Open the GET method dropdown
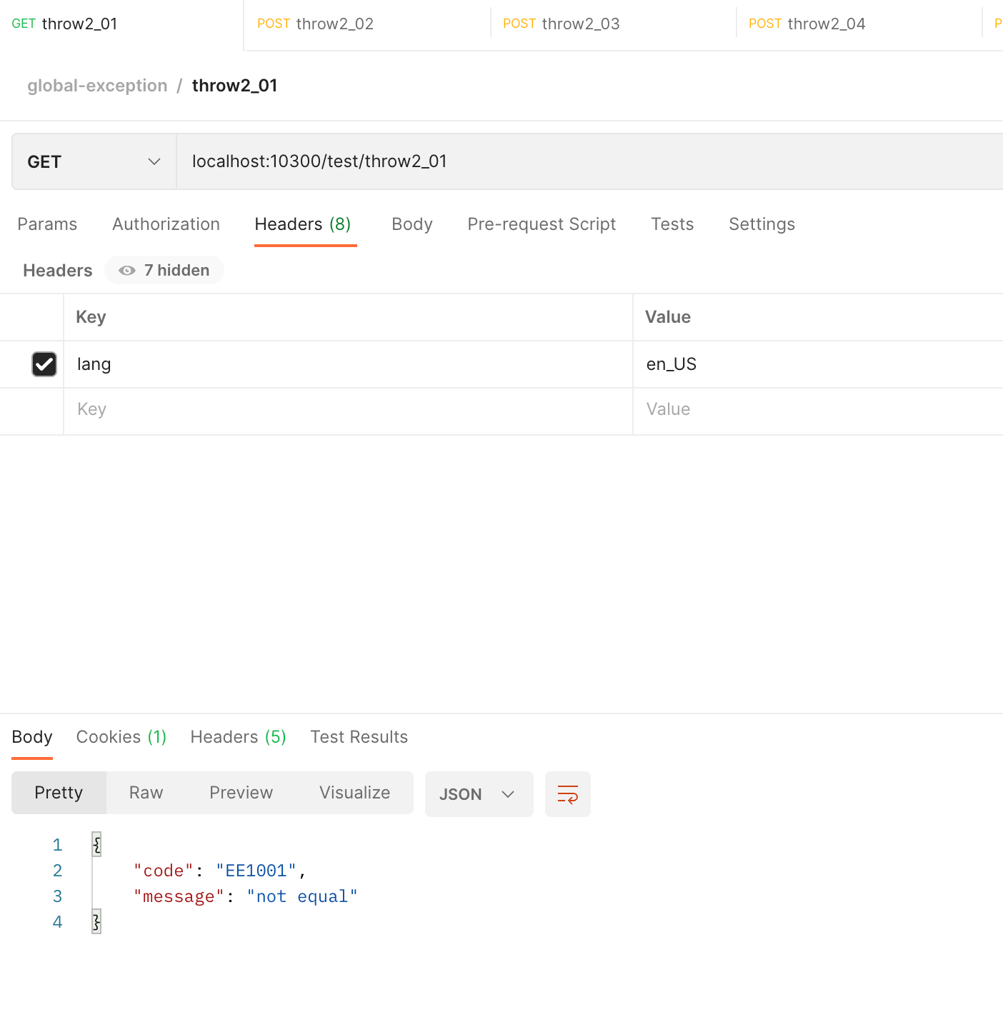Image resolution: width=1003 pixels, height=1017 pixels. click(94, 162)
